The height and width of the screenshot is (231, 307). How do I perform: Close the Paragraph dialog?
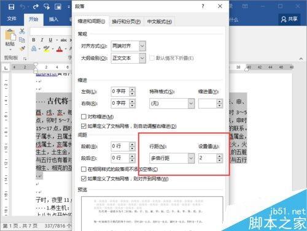pos(220,6)
